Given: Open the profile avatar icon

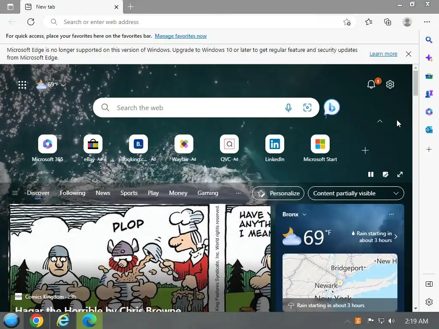Looking at the screenshot, I should 407,22.
